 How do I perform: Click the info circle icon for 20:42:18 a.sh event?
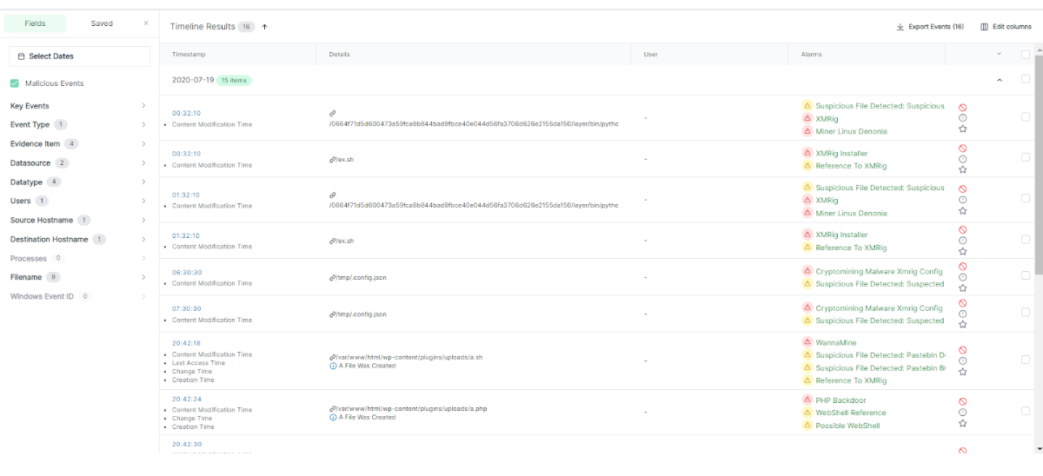962,360
